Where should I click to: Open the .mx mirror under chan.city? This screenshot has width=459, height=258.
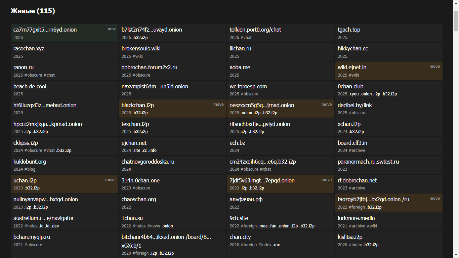[276, 245]
